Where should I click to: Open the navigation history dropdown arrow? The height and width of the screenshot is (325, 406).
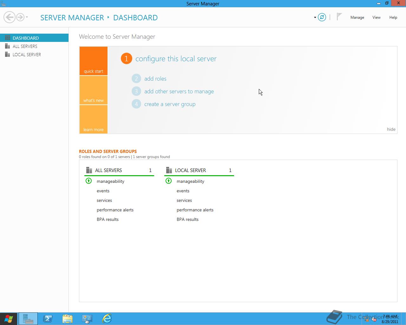[27, 17]
